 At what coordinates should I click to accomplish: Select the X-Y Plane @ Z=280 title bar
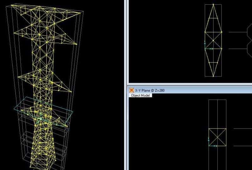[190, 90]
